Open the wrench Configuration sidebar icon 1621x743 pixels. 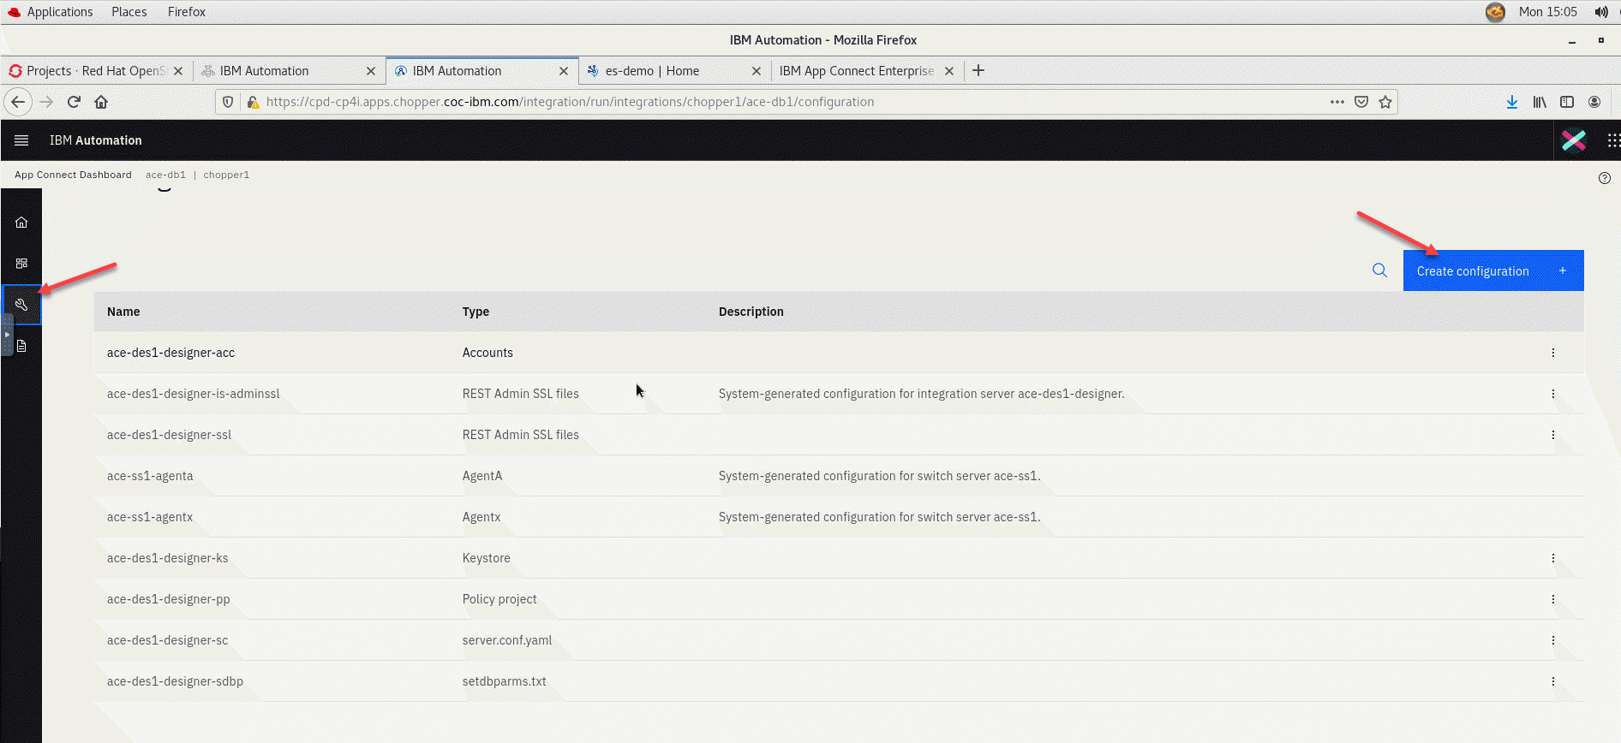21,305
